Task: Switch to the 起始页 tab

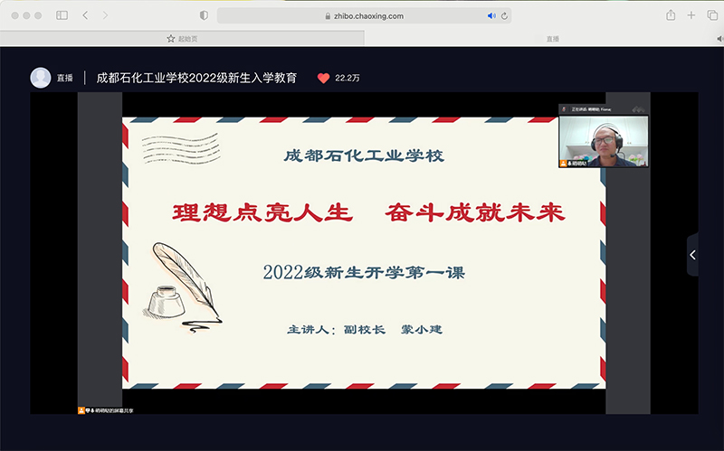Action: pyautogui.click(x=181, y=39)
